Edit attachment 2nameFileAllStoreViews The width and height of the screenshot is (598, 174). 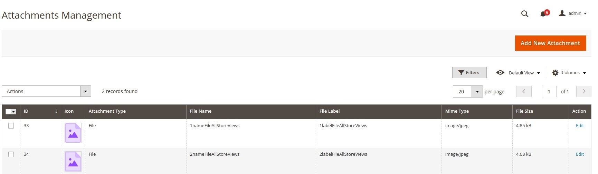tap(580, 154)
